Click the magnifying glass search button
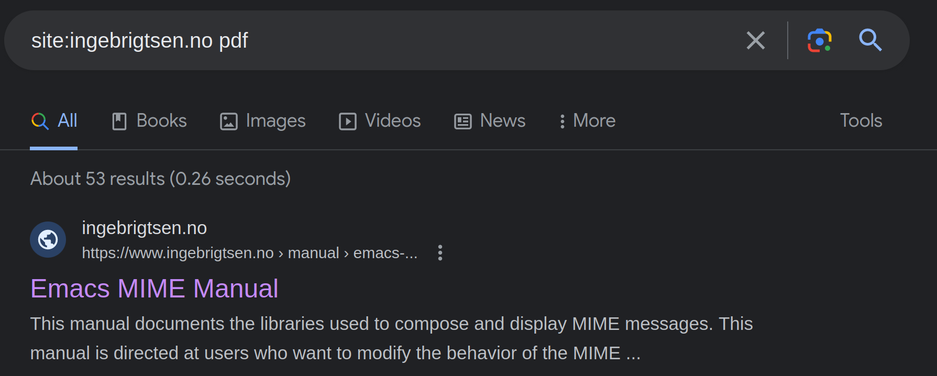The width and height of the screenshot is (937, 376). pos(870,40)
